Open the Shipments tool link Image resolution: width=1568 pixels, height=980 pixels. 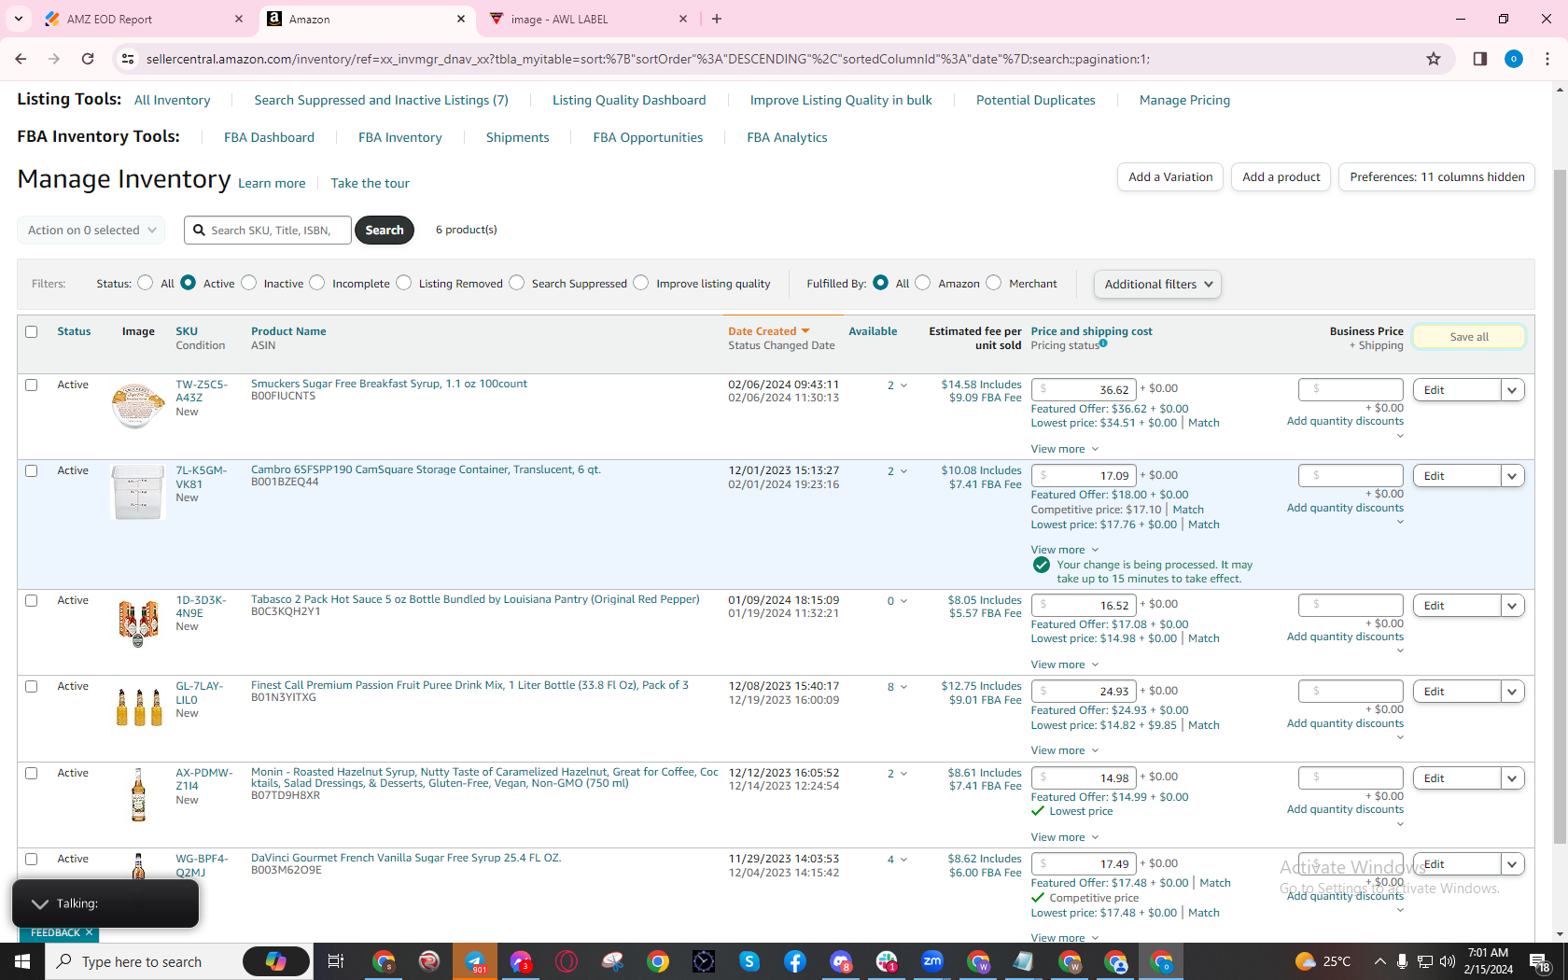518,137
